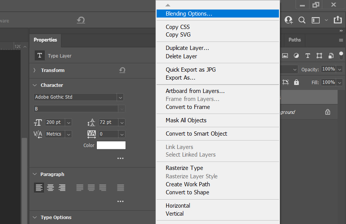The image size is (346, 224).
Task: Open the white text Color swatch
Action: (x=111, y=145)
